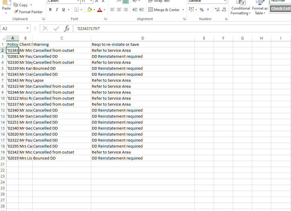Screen dimensions: 291x211
Task: Click the Insert Function fx icon
Action: pos(67,28)
